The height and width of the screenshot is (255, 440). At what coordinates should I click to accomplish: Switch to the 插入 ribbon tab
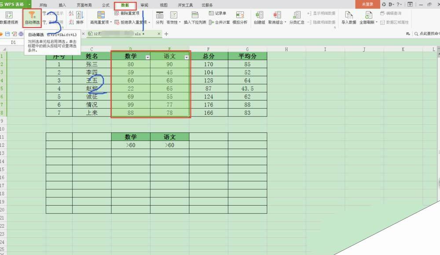[62, 5]
